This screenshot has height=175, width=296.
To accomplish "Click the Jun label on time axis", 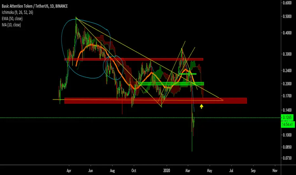I will tap(91, 171).
